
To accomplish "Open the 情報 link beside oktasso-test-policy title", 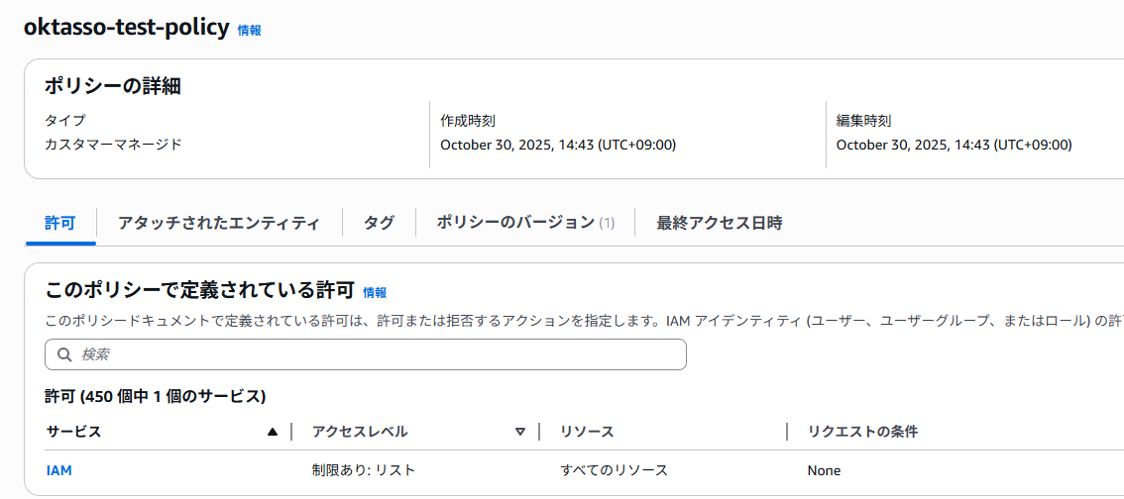I will pos(250,31).
